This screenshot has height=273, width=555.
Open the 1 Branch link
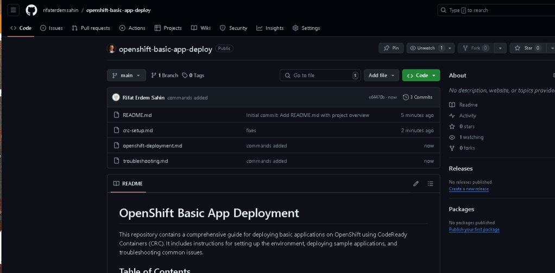coord(165,75)
